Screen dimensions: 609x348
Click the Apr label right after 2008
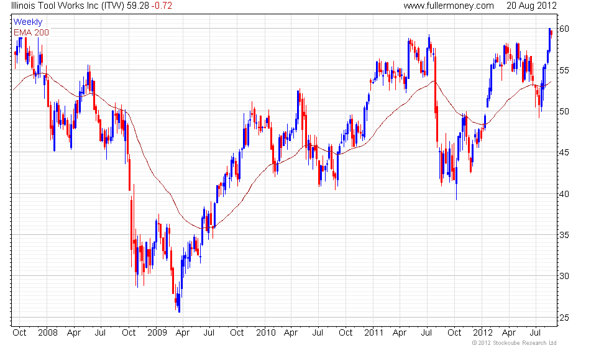(x=74, y=333)
